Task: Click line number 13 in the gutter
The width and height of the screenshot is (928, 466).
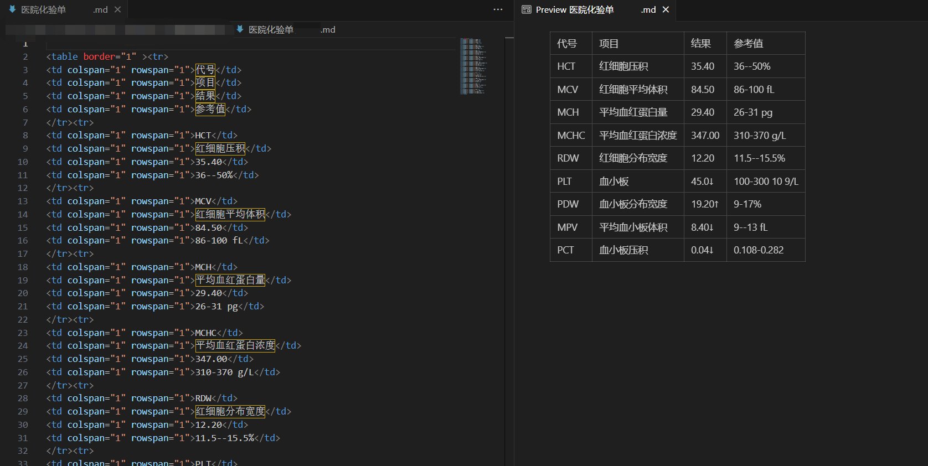Action: (x=23, y=201)
